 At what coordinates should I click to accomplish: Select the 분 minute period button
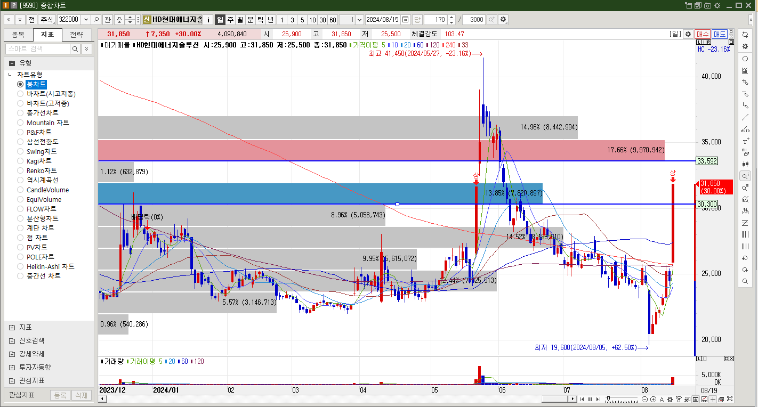(250, 19)
